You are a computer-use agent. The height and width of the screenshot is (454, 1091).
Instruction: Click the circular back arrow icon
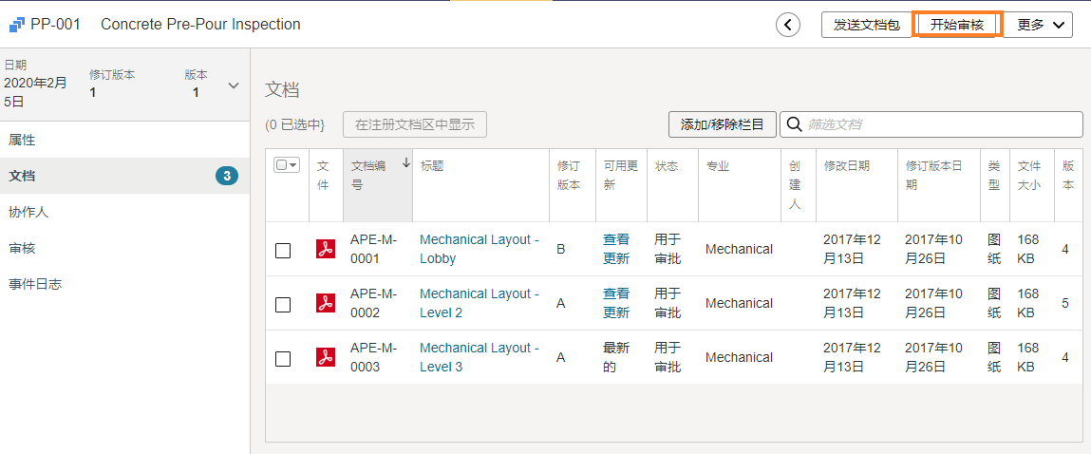click(788, 25)
